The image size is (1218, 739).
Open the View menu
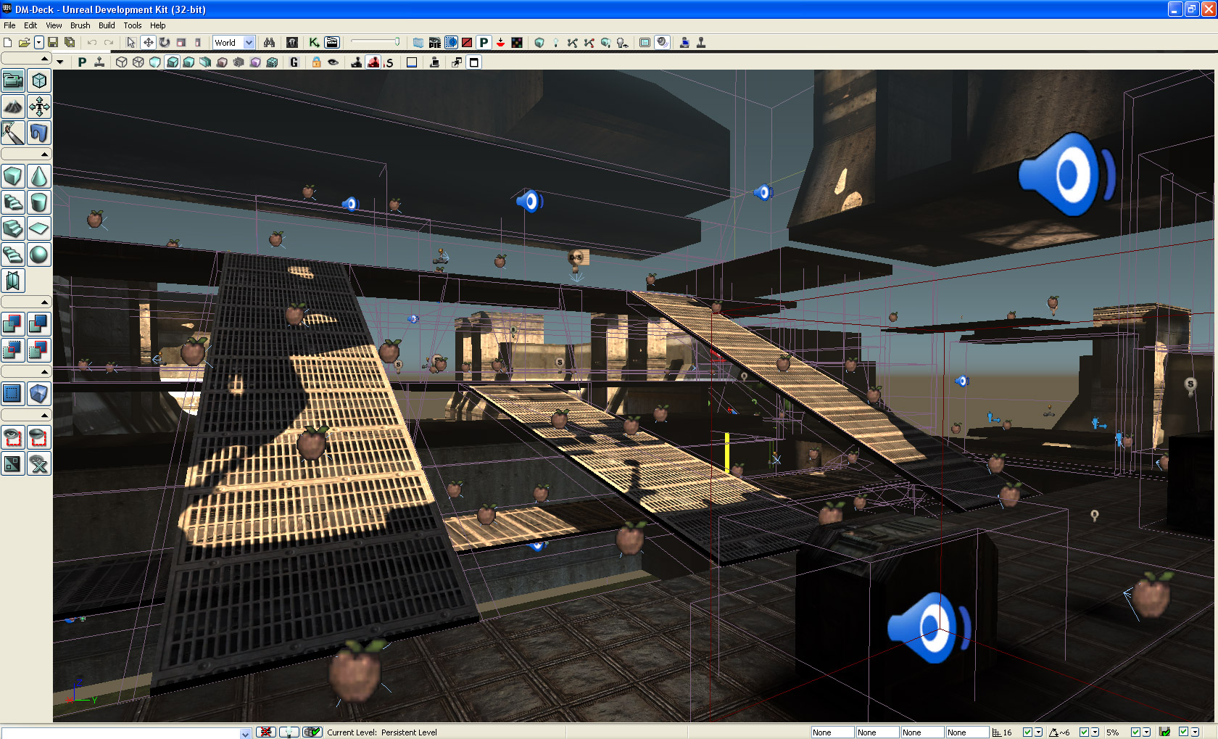click(54, 25)
